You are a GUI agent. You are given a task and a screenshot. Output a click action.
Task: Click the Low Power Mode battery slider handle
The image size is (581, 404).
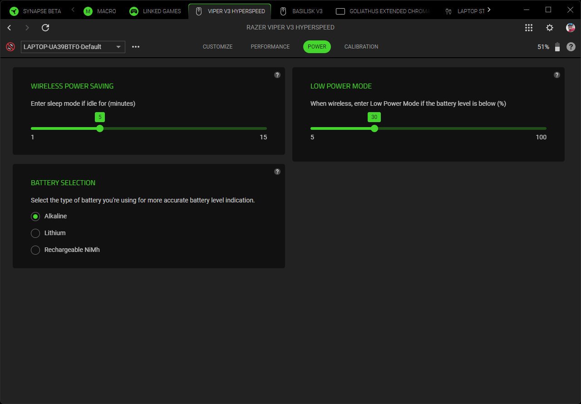click(x=374, y=128)
